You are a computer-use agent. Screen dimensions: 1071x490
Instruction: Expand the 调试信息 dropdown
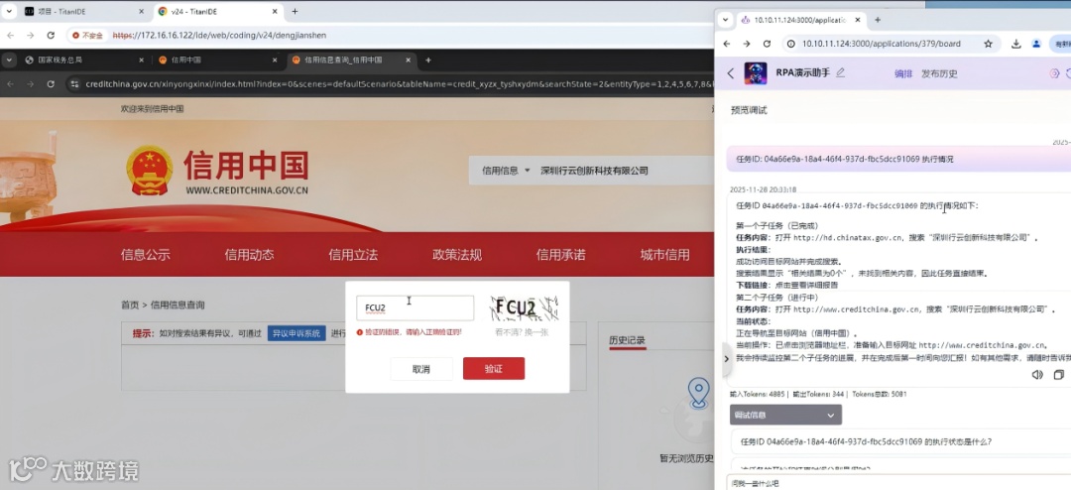point(785,415)
